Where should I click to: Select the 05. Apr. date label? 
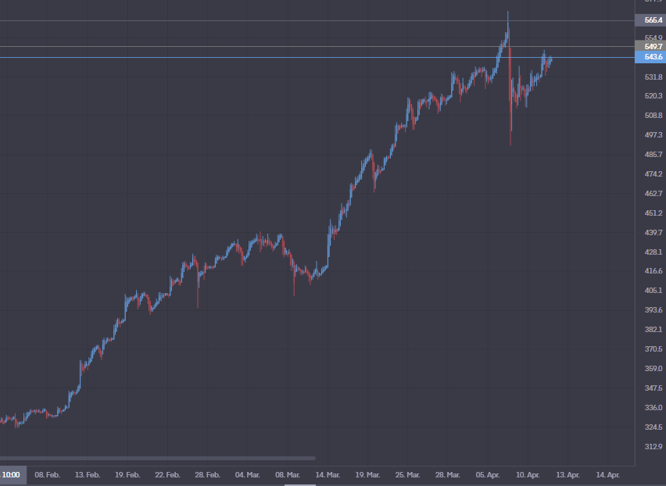click(489, 474)
